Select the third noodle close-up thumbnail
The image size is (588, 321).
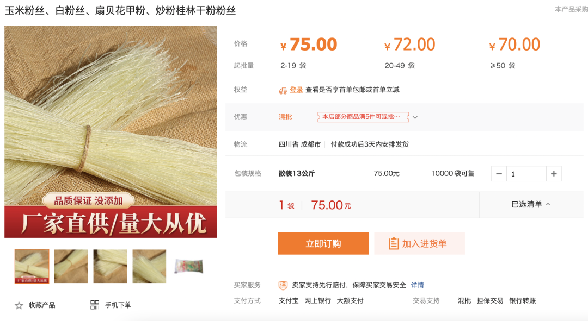point(110,266)
